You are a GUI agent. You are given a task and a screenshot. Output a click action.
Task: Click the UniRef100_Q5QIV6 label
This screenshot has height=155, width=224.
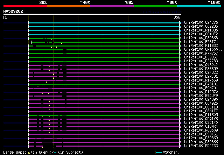(201, 119)
